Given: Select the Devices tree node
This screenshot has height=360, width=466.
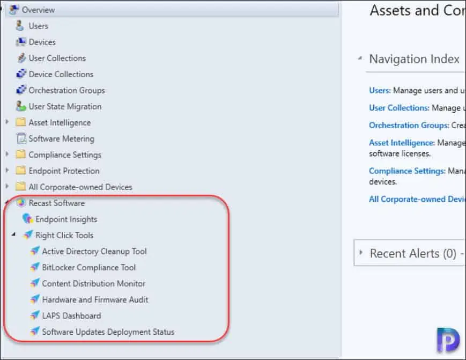Looking at the screenshot, I should pyautogui.click(x=42, y=42).
